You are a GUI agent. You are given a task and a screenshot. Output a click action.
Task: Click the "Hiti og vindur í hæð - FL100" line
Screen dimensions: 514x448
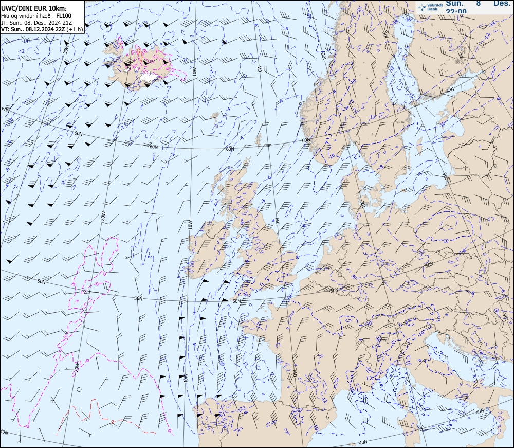[36, 16]
